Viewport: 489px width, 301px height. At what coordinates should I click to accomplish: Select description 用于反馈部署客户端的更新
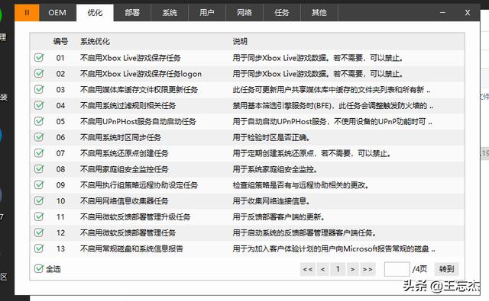pos(278,216)
